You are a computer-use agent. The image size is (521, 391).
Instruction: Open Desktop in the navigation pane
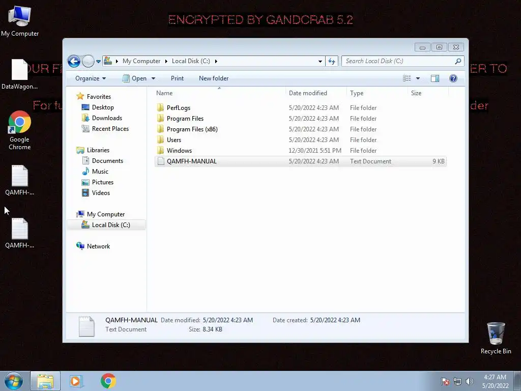(x=103, y=107)
